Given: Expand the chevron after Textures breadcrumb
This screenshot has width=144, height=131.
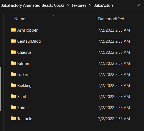Looking at the screenshot, I should (x=90, y=5).
